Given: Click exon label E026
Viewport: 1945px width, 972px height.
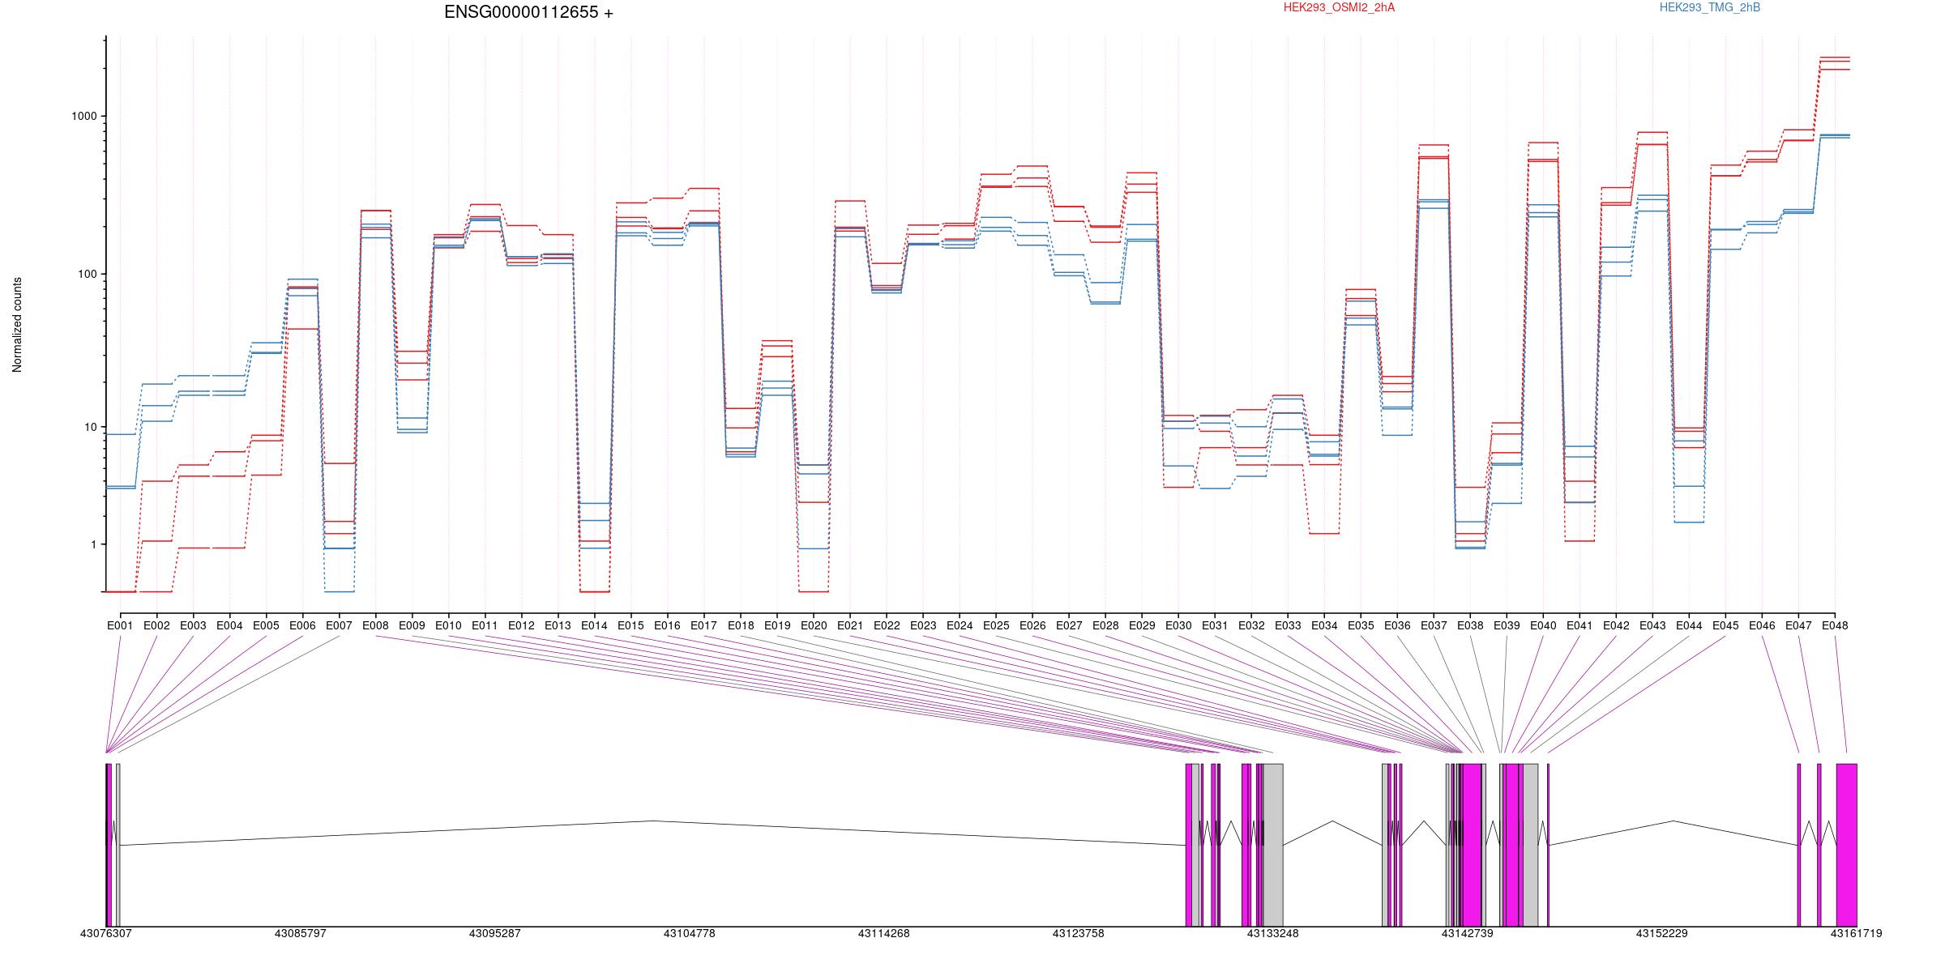Looking at the screenshot, I should pos(1032,625).
